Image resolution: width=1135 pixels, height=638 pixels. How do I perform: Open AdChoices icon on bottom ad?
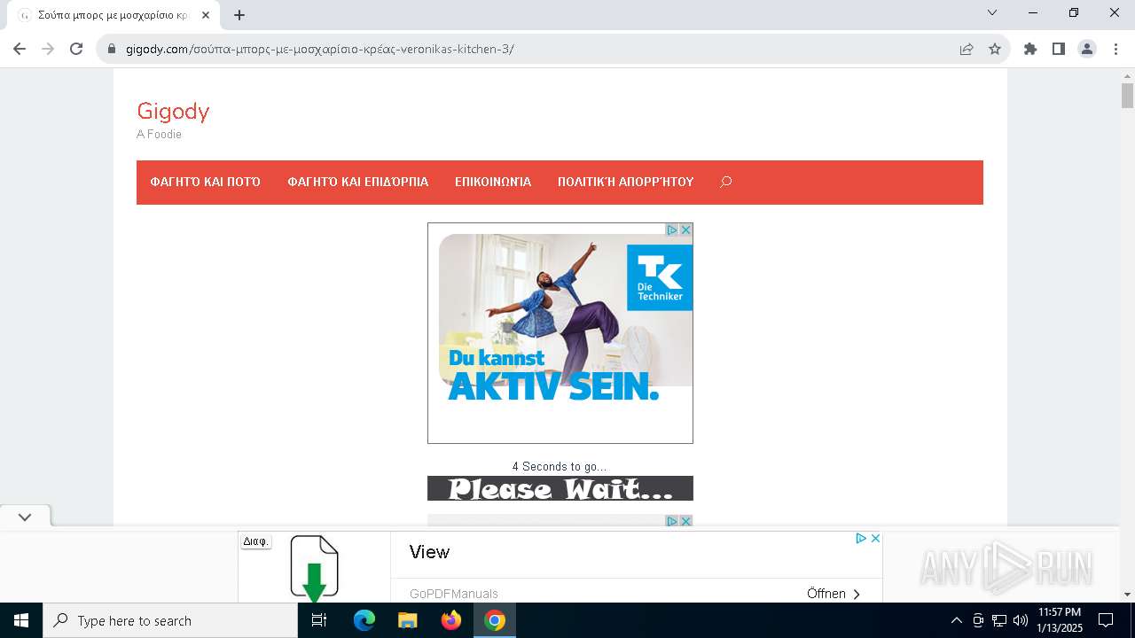click(861, 538)
